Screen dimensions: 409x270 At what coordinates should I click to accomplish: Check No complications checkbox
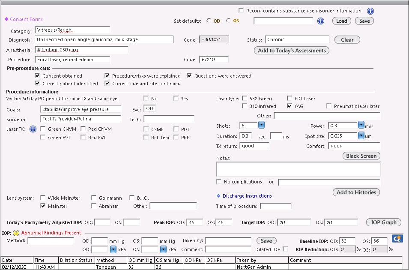pyautogui.click(x=219, y=181)
